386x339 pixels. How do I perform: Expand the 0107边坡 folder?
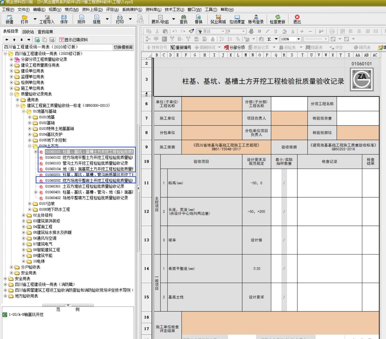pyautogui.click(x=30, y=204)
